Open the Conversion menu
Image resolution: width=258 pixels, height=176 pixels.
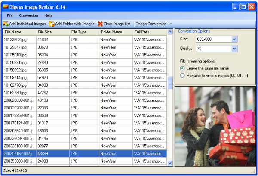tap(28, 15)
